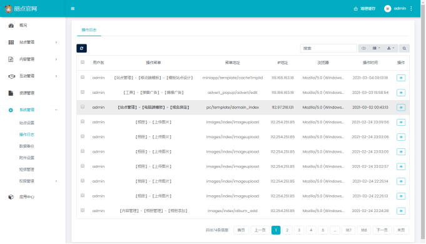Click the IP address 112.97.218.131 cell
Viewport: 426px width, 244px height.
point(283,108)
